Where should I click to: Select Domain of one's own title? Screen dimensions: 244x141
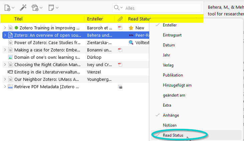pos(47,57)
